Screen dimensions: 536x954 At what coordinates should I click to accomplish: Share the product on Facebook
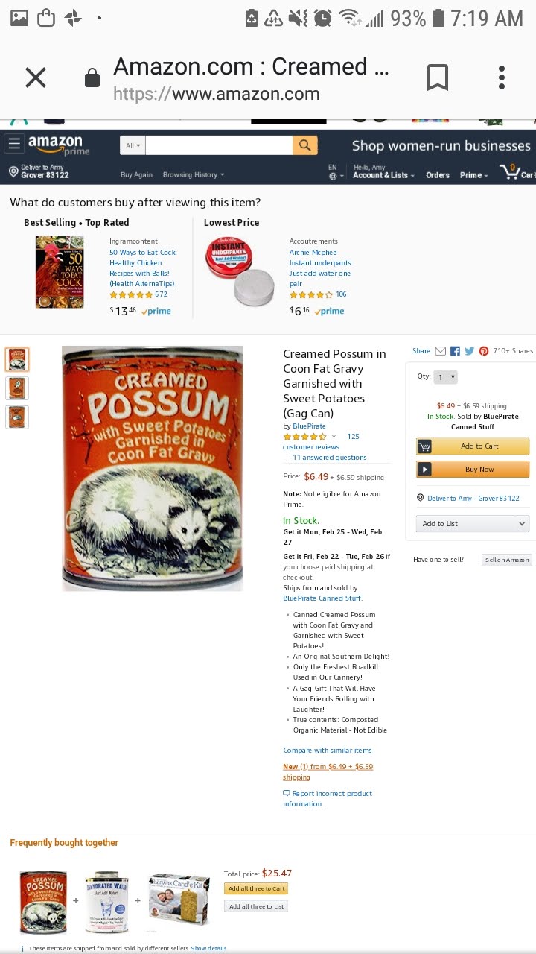pos(455,351)
